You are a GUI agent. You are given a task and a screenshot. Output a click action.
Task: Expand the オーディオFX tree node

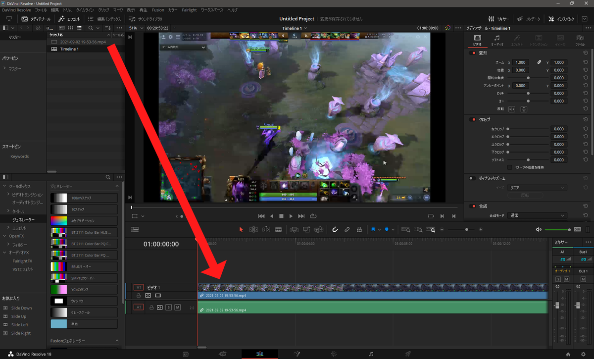point(4,253)
